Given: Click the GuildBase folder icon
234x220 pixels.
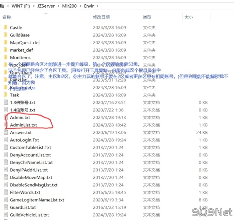Looking at the screenshot, I should pyautogui.click(x=5, y=35).
